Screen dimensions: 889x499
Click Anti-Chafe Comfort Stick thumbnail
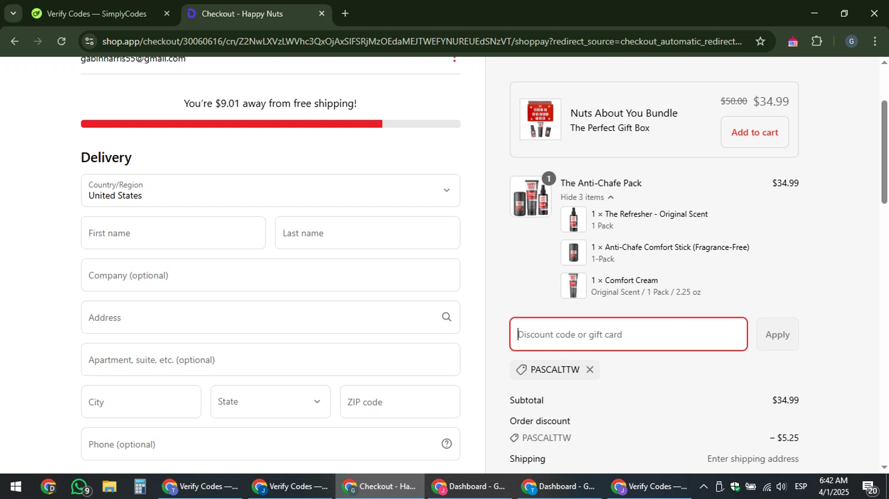pyautogui.click(x=573, y=253)
